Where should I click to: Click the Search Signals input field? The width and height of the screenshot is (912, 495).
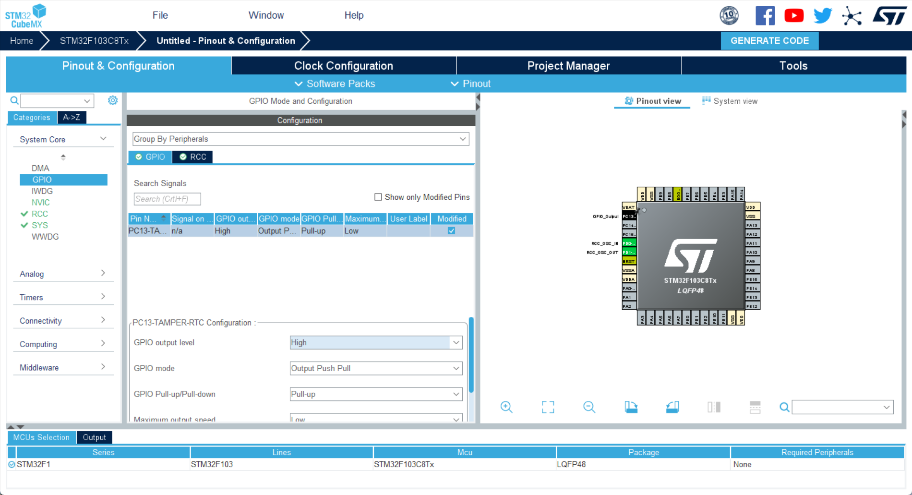(x=167, y=199)
